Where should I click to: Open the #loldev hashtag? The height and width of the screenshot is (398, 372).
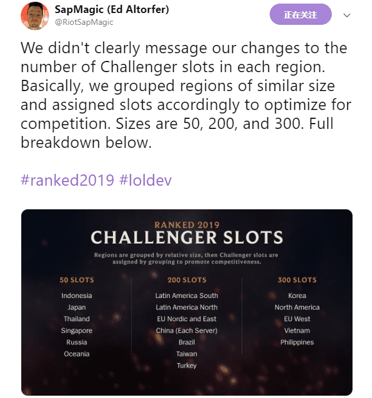click(145, 180)
